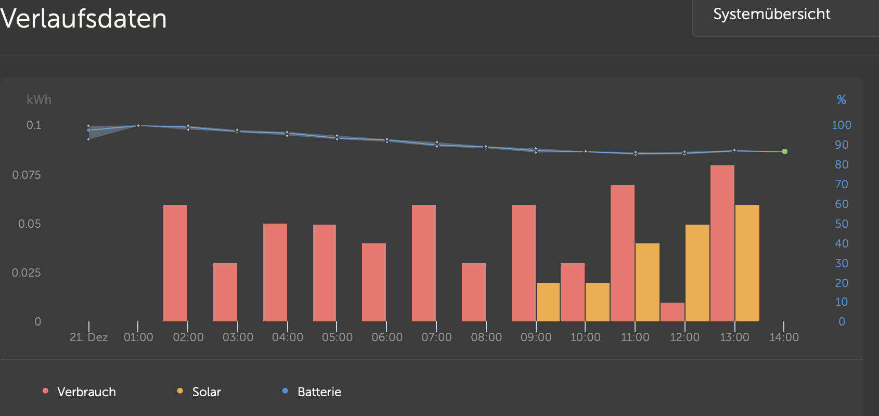Open the Systemübersicht tab
Viewport: 879px width, 416px height.
click(771, 15)
